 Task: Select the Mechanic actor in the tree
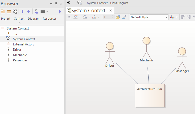coord(20,55)
